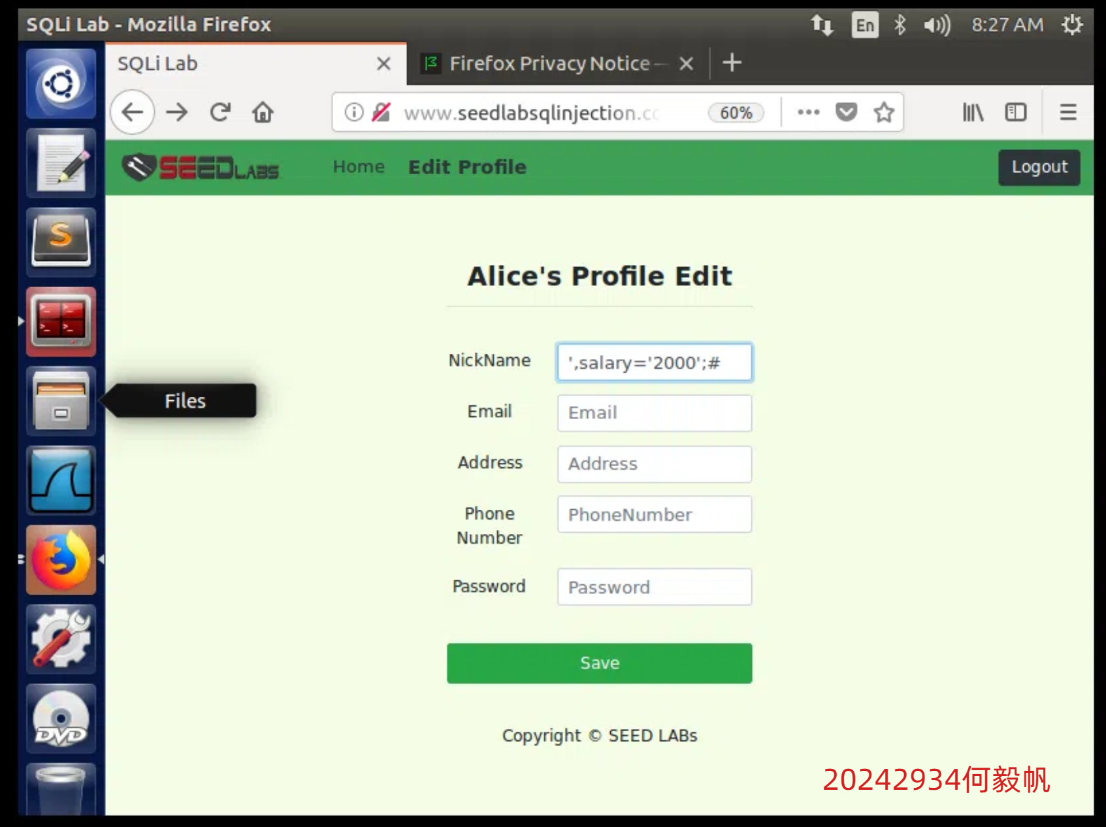Go to the Home nav link
This screenshot has width=1106, height=827.
(x=359, y=167)
